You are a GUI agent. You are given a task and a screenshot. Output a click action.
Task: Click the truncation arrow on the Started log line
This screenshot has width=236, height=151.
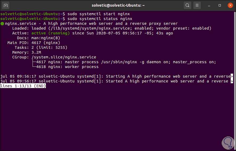(232, 81)
